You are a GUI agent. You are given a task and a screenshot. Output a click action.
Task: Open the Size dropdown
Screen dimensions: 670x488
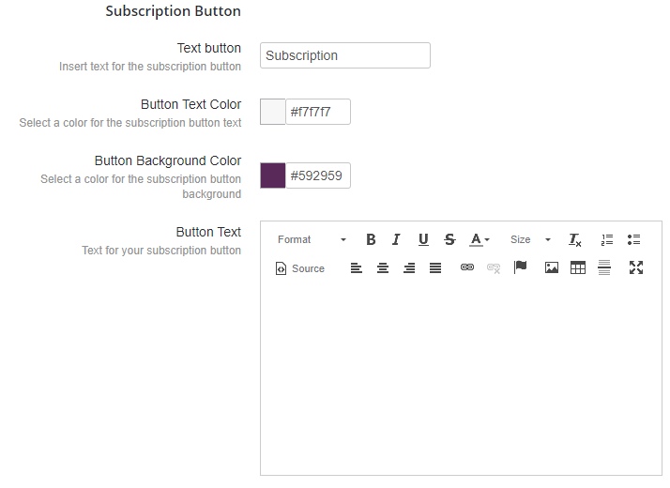click(x=531, y=239)
